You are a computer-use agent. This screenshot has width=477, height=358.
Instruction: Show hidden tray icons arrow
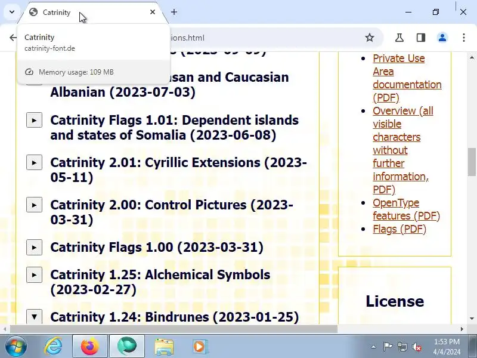pos(374,347)
